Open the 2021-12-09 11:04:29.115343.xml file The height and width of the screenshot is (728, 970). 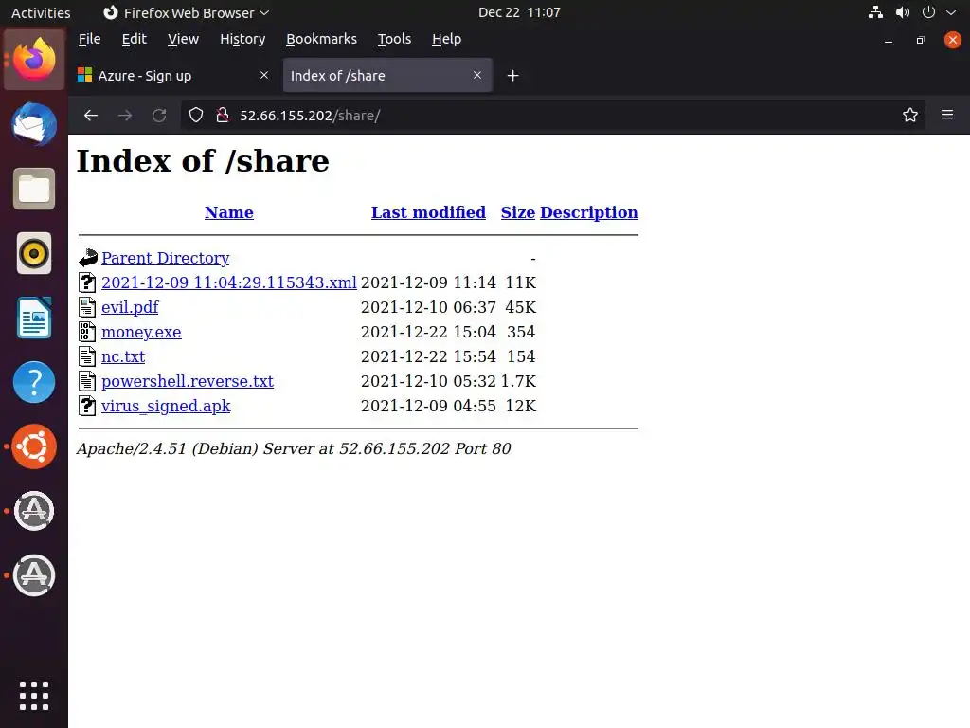pyautogui.click(x=229, y=282)
